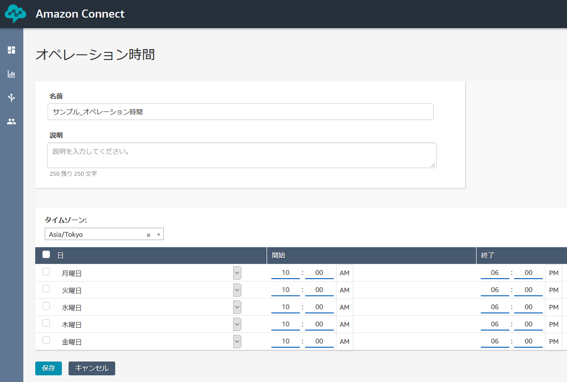Click 月曜日 start minute field 00

319,273
